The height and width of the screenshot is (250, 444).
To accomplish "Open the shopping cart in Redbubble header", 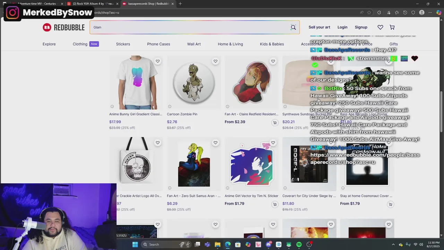I will [392, 27].
